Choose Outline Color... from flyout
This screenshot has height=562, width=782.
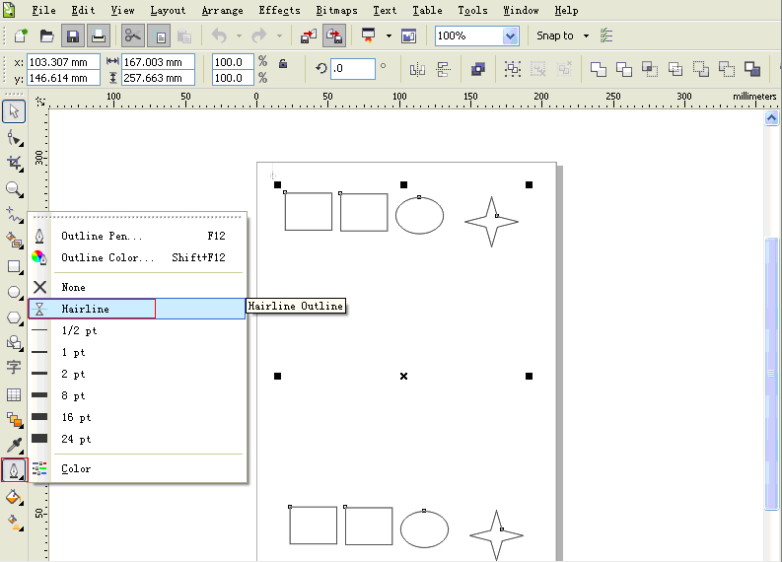137,257
